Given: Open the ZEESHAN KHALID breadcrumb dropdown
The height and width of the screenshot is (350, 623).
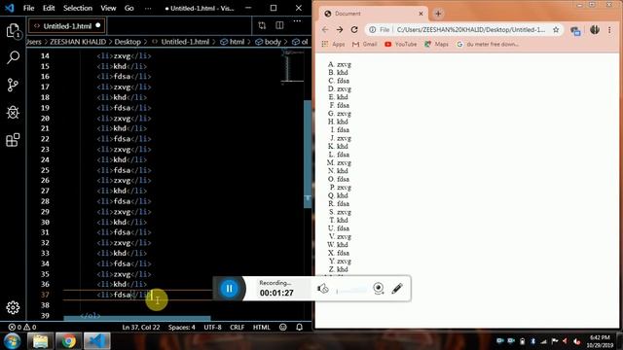Looking at the screenshot, I should [78, 42].
